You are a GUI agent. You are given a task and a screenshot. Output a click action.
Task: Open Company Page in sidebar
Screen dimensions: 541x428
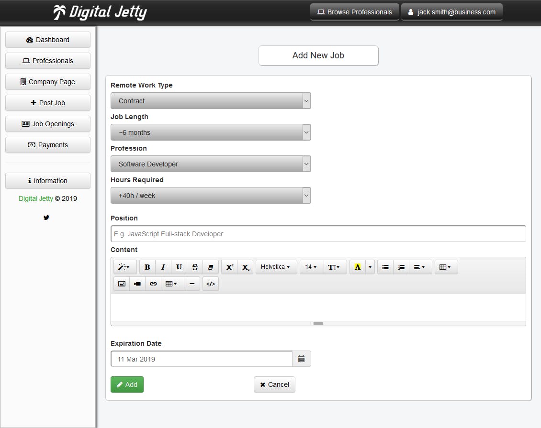click(x=48, y=82)
